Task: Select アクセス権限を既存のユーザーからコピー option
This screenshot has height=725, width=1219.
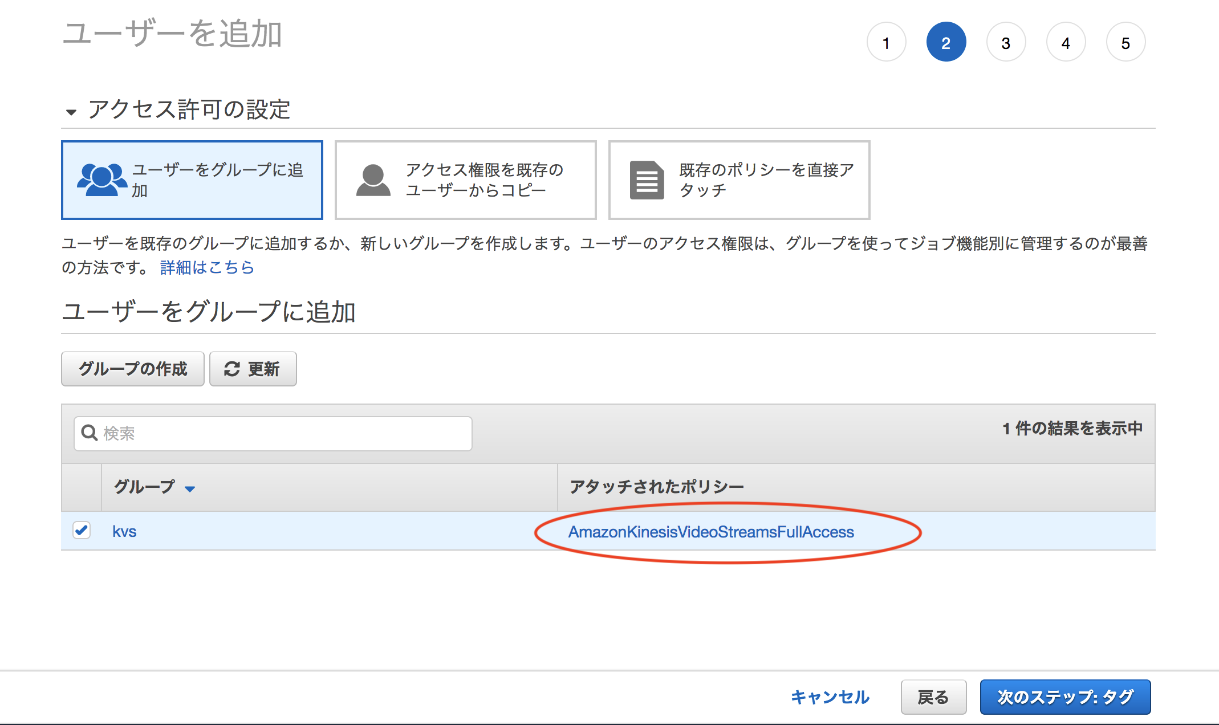Action: (465, 180)
